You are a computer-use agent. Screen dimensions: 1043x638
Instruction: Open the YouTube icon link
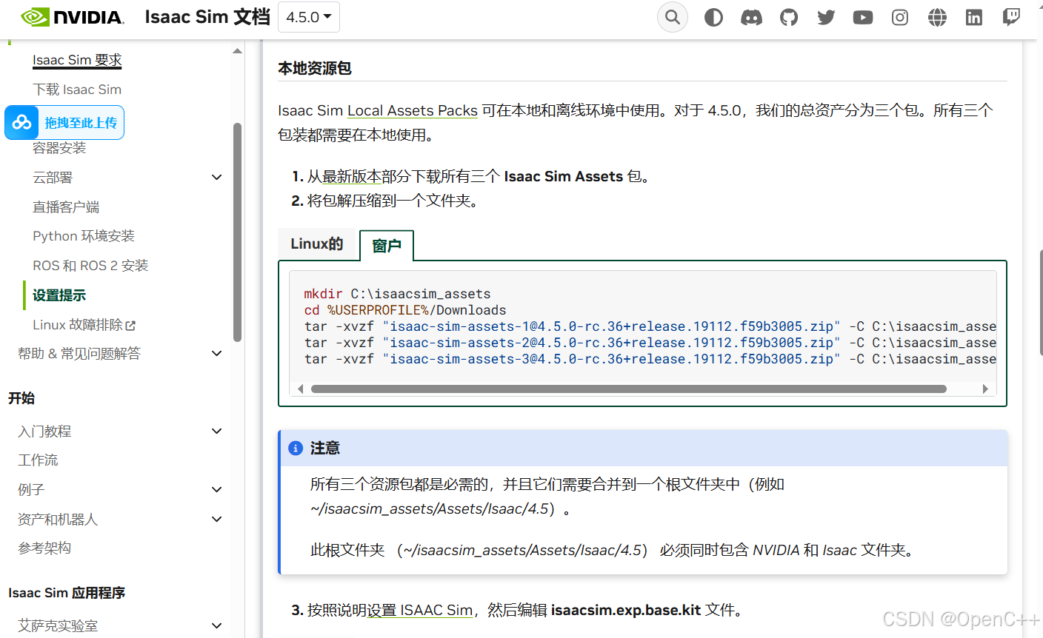click(863, 17)
